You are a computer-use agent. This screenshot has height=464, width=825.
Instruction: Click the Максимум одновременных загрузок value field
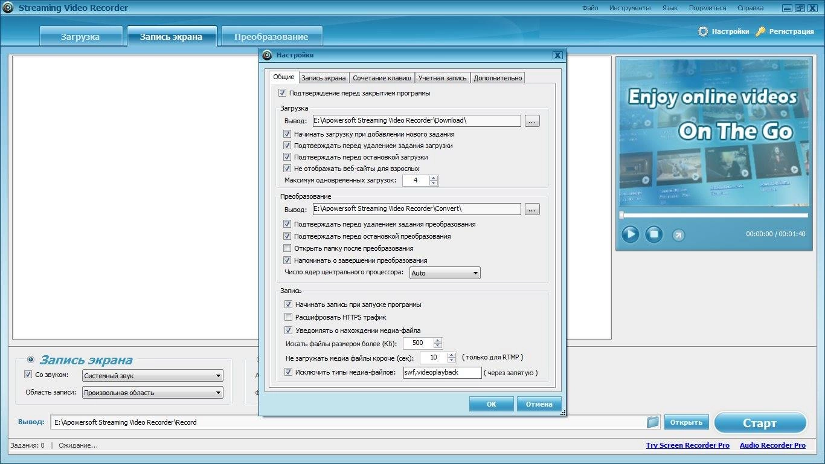pyautogui.click(x=415, y=181)
